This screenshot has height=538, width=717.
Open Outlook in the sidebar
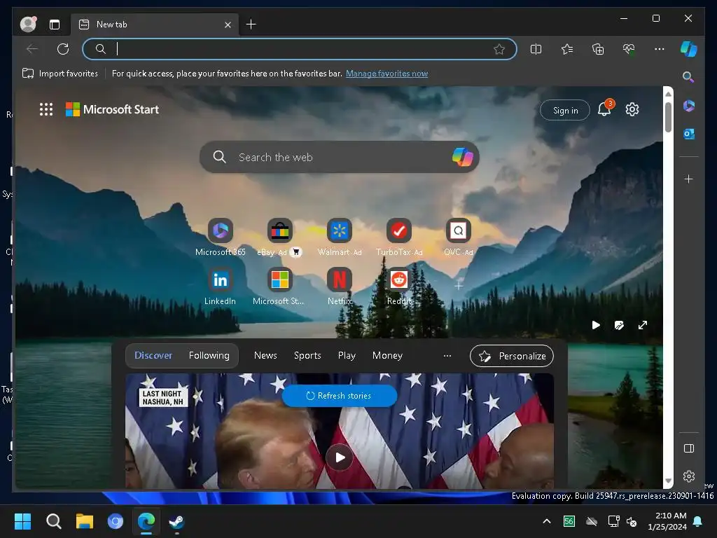(x=689, y=134)
